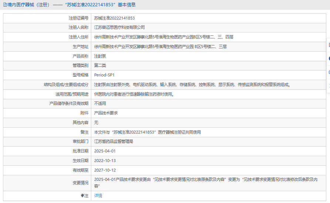
Task: Click the 变更情况 row label
Action: [x=81, y=183]
